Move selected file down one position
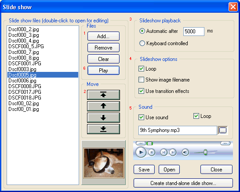Screen dimensions: 240x192 click(103, 117)
